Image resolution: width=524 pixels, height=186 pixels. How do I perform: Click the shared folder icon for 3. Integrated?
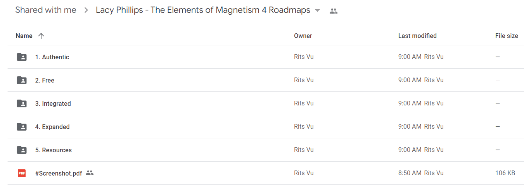22,103
